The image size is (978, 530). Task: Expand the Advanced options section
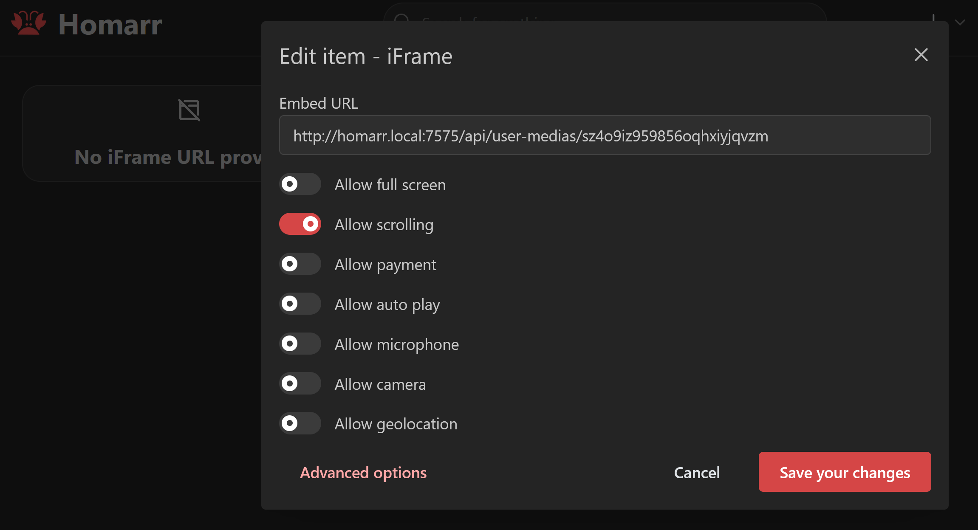click(363, 472)
